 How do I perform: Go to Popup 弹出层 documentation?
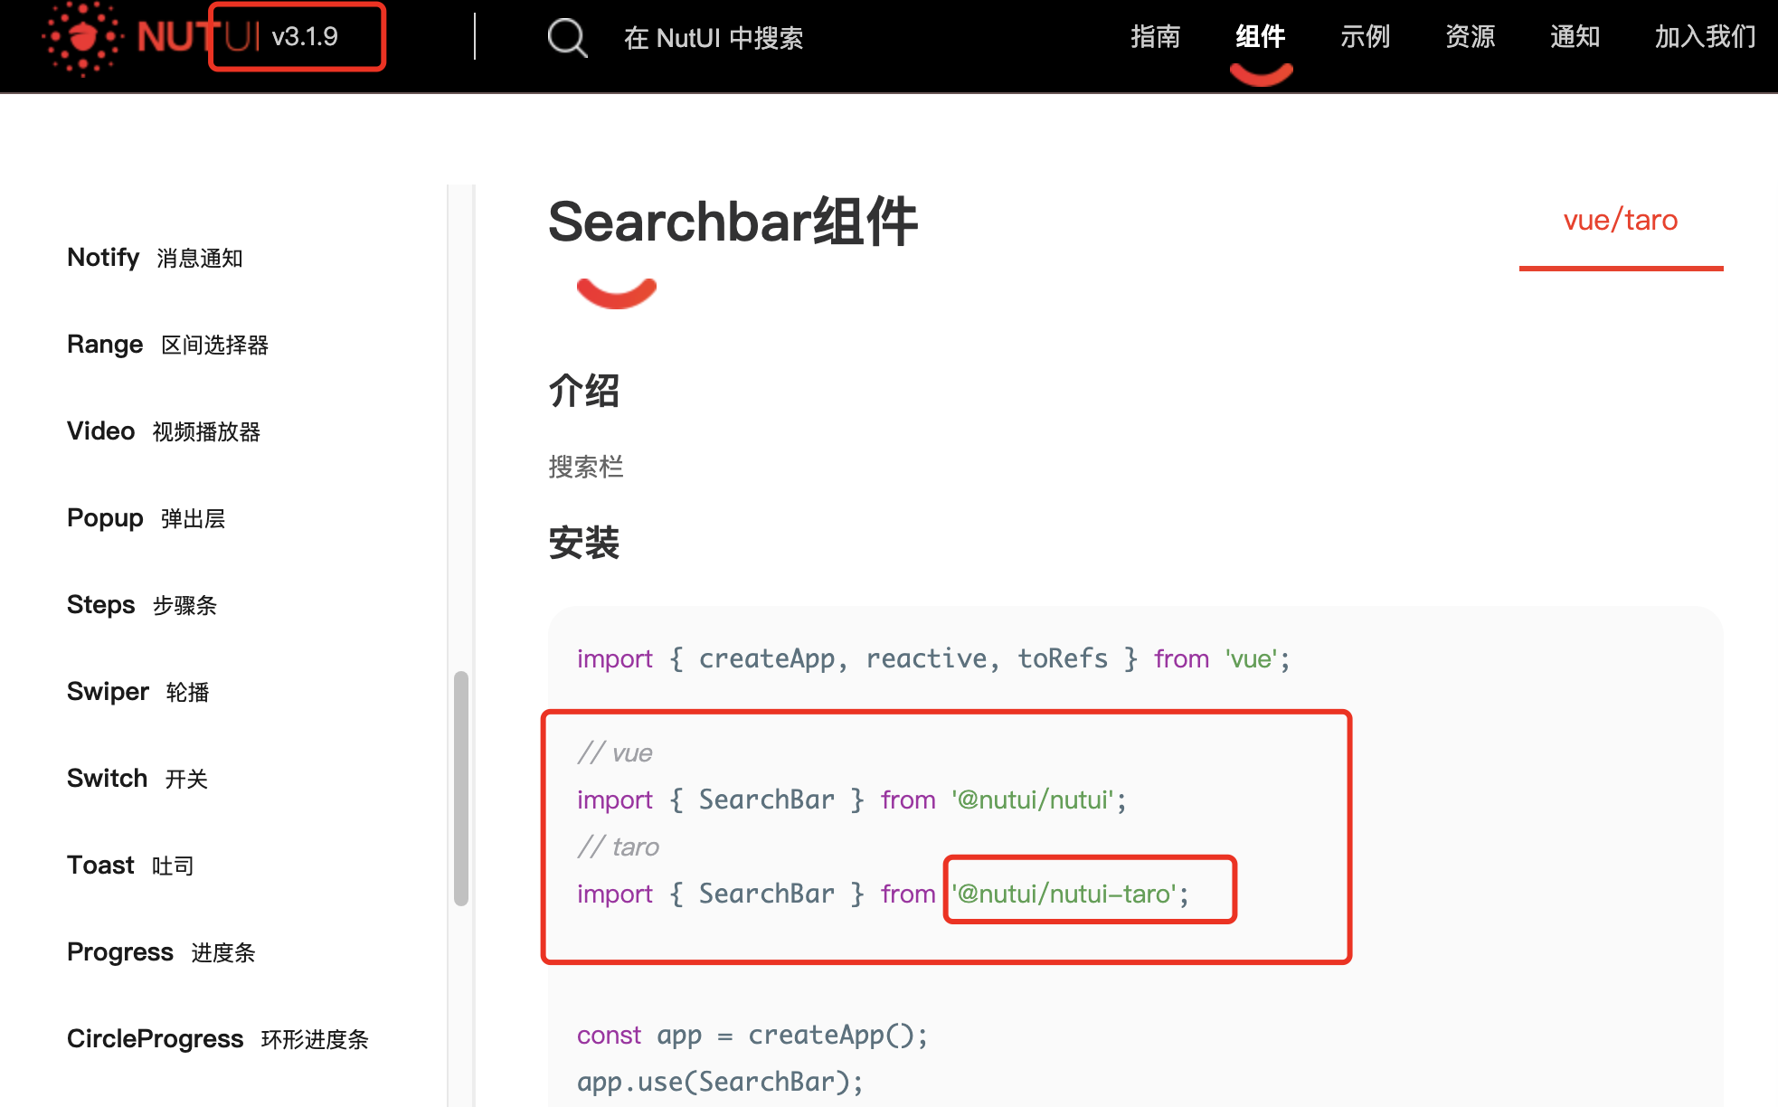147,517
